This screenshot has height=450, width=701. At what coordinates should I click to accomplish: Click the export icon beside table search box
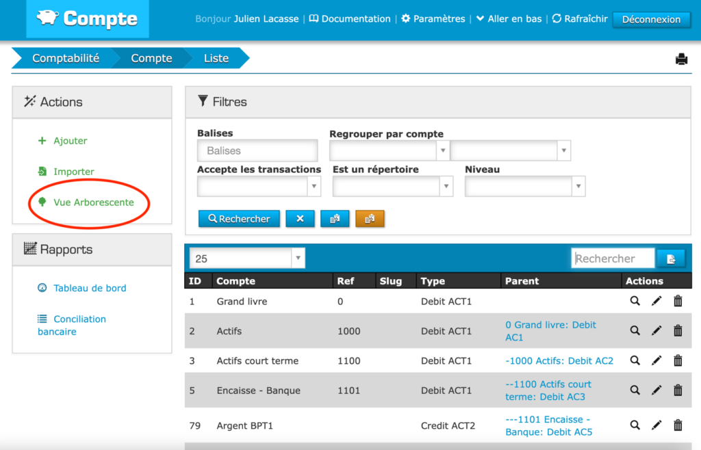[x=671, y=259]
